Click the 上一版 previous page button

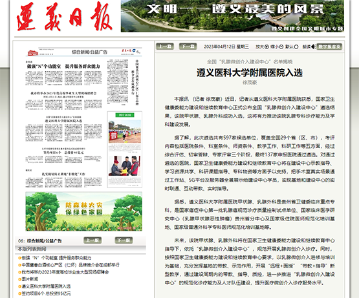pos(92,240)
